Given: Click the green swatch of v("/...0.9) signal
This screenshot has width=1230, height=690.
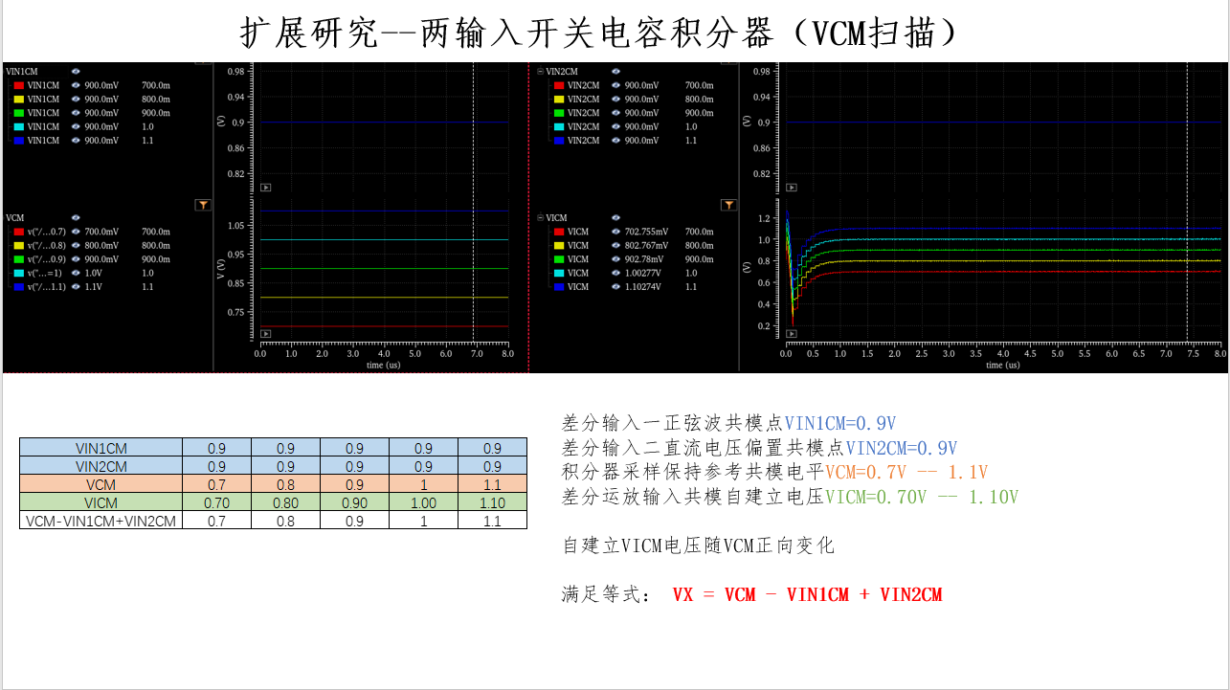Looking at the screenshot, I should [x=18, y=259].
